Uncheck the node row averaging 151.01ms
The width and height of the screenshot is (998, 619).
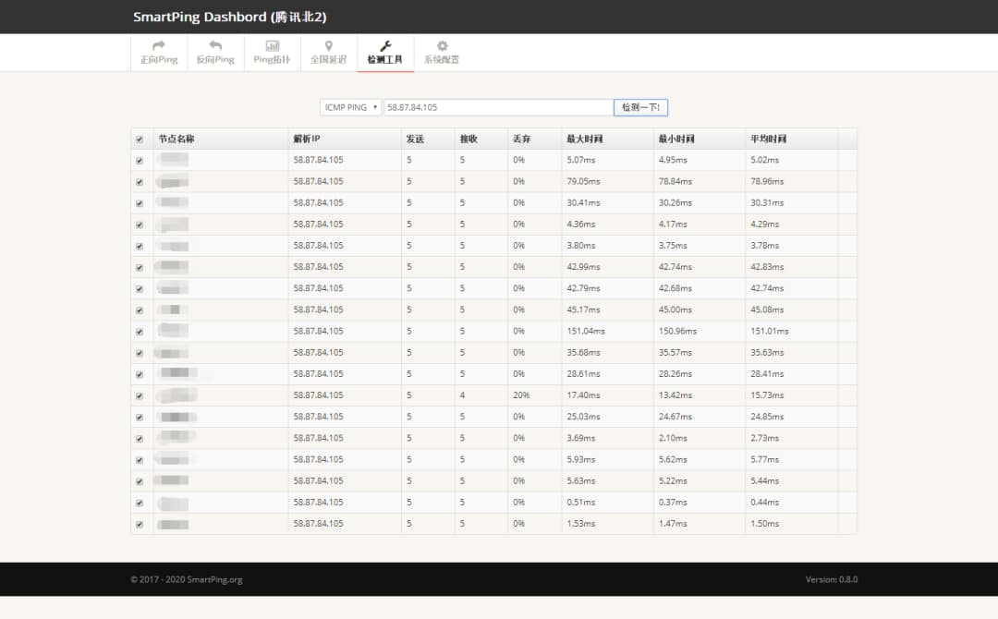point(140,332)
